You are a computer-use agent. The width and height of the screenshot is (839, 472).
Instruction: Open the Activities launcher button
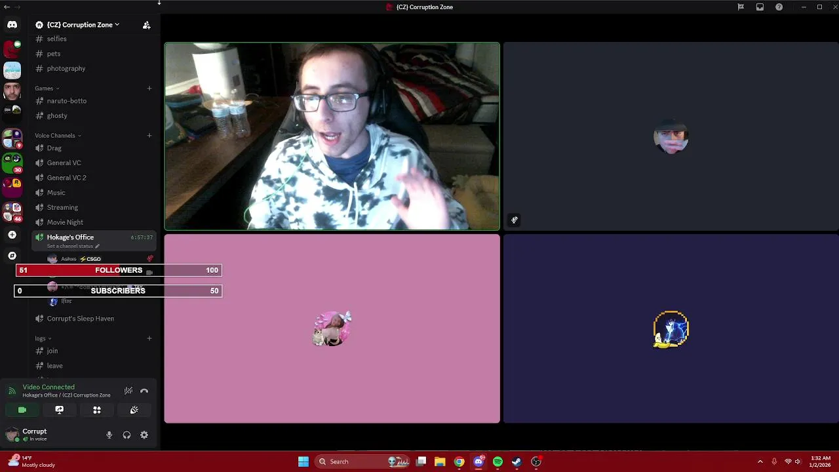97,410
